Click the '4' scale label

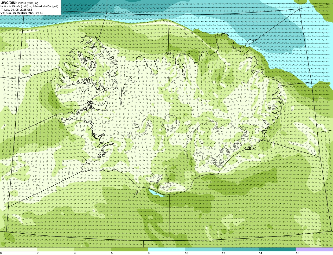pyautogui.click(x=75, y=253)
